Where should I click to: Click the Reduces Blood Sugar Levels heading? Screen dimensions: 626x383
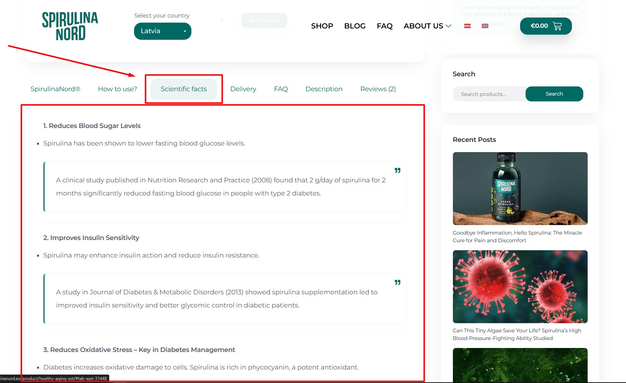92,126
